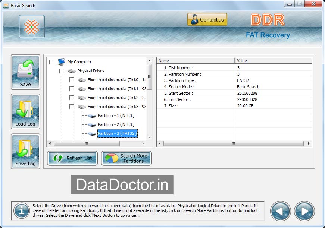Open the Load Log button
Screen dimensions: 325x228
pyautogui.click(x=25, y=111)
